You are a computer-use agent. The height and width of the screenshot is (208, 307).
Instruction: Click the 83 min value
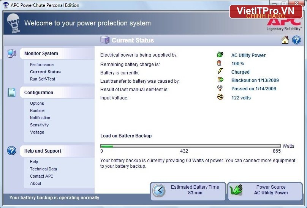[195, 193]
